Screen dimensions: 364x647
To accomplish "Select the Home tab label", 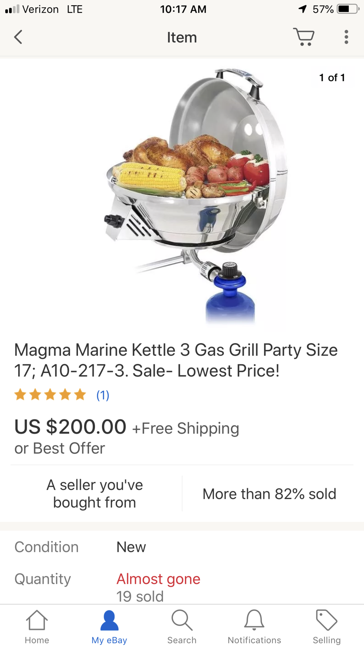I will pyautogui.click(x=37, y=640).
